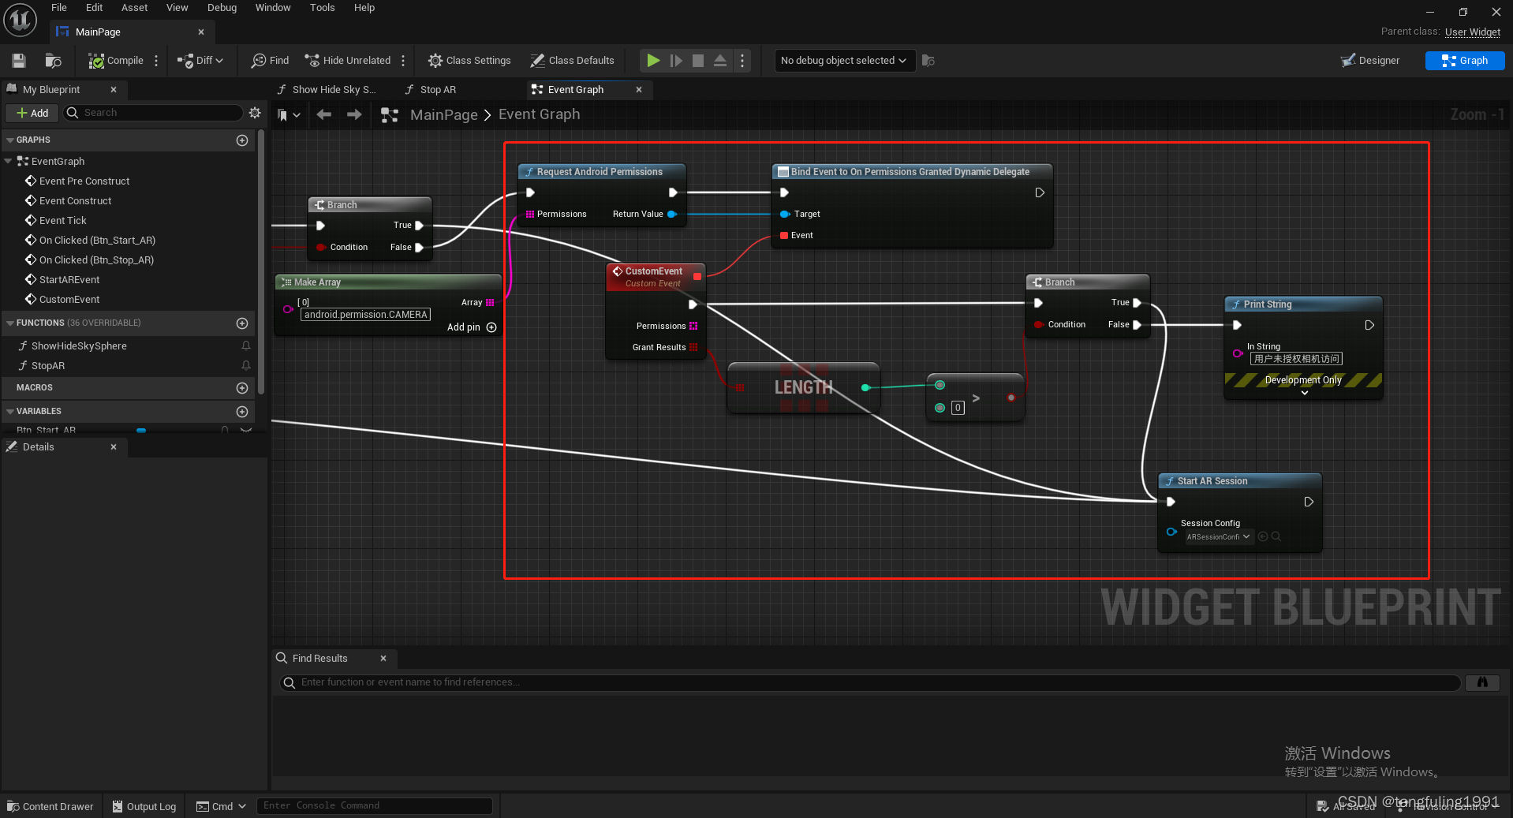Click the Eject icon in toolbar
Viewport: 1513px width, 818px height.
pyautogui.click(x=720, y=61)
